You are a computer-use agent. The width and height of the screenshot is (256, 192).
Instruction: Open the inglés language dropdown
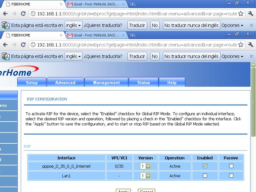coord(74,56)
